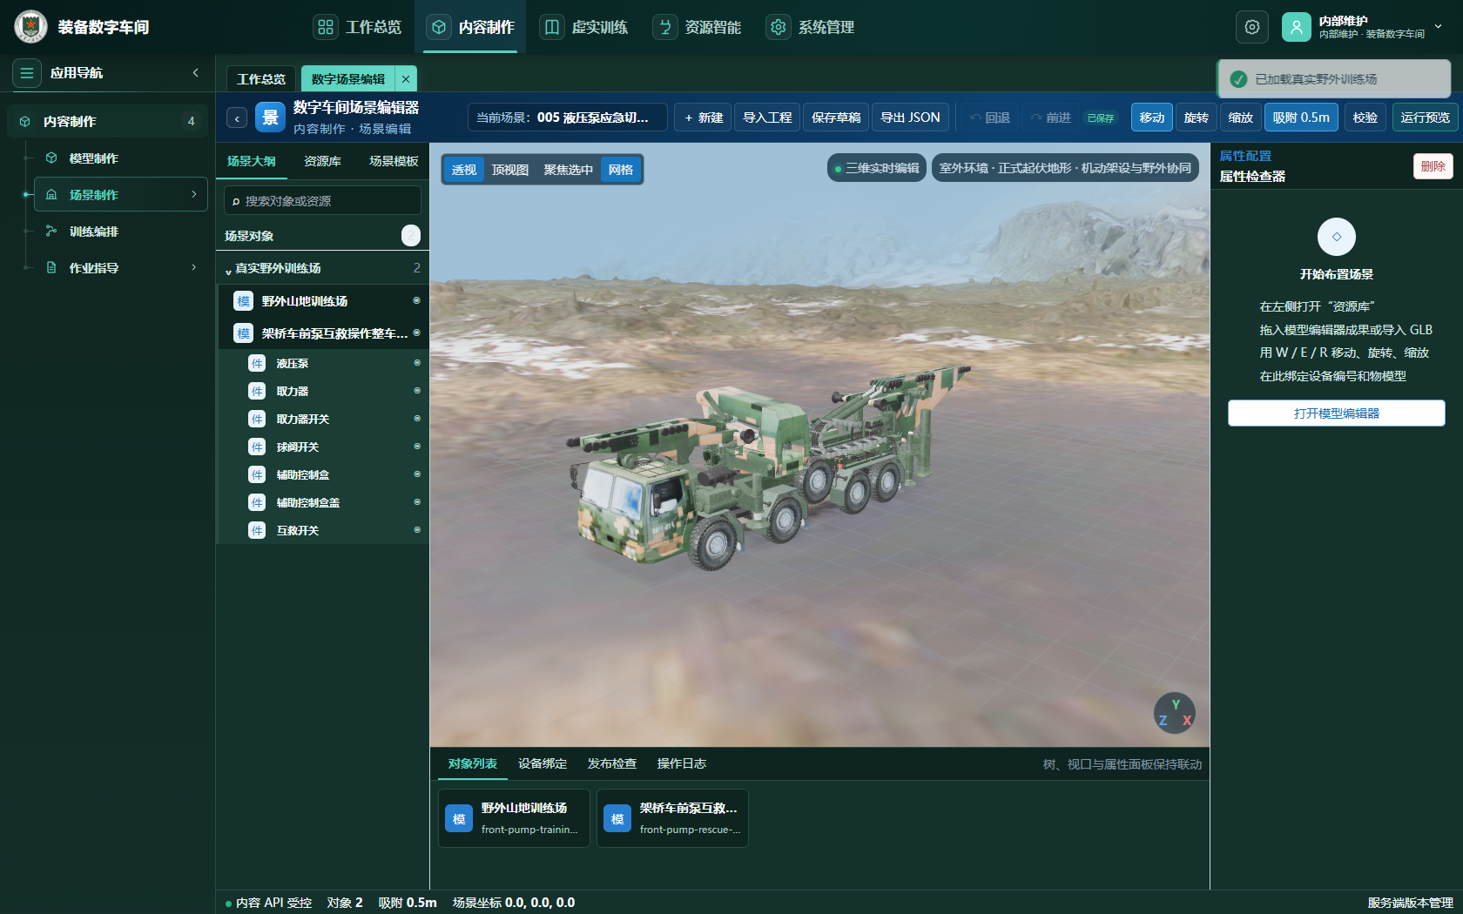The image size is (1463, 914).
Task: Click the 件 icon of 液压泵 row
Action: pyautogui.click(x=257, y=364)
